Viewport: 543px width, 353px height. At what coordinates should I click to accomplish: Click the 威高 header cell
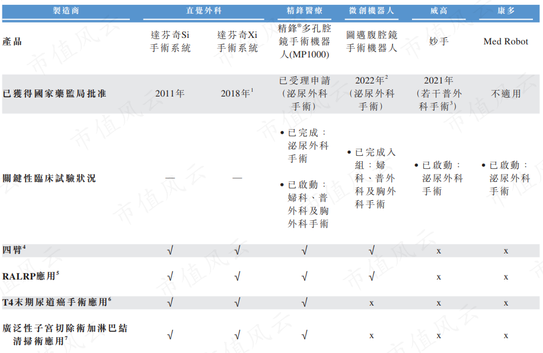pyautogui.click(x=438, y=9)
